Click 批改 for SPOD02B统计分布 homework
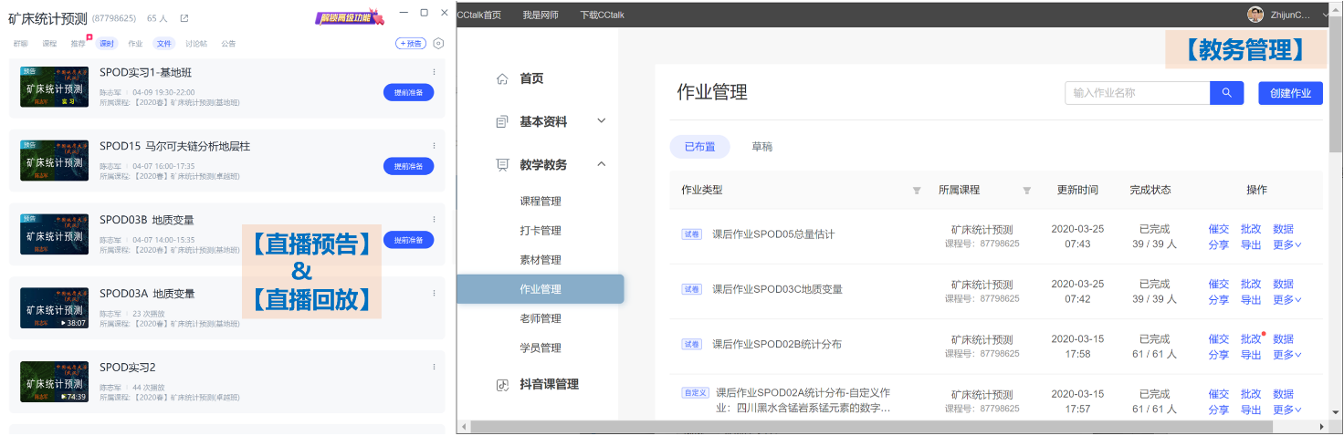 [x=1250, y=339]
